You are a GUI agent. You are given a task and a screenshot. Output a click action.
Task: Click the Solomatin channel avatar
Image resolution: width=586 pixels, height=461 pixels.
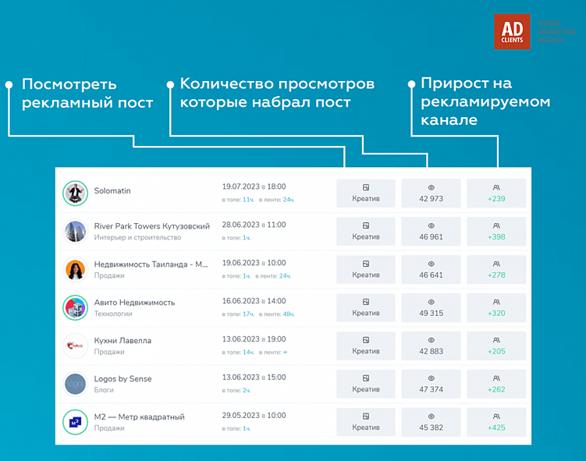click(x=75, y=193)
